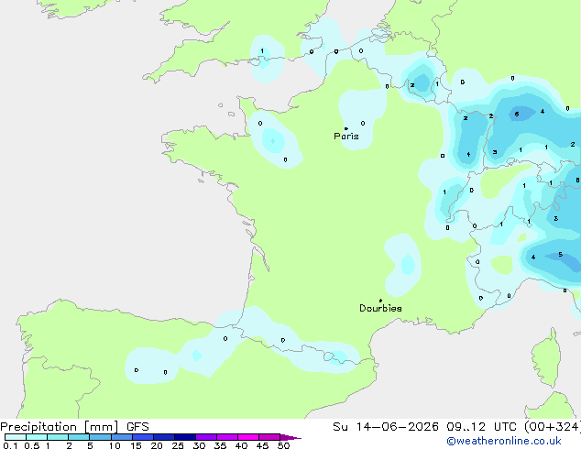This screenshot has height=449, width=581.
Task: Click the GFS model label
Action: (137, 427)
